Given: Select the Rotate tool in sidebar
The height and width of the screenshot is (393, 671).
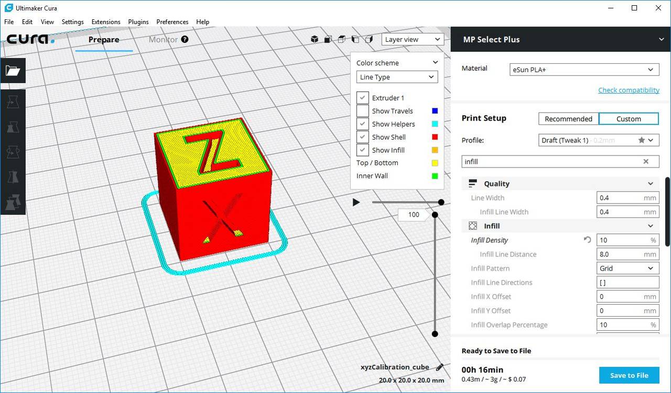Looking at the screenshot, I should (13, 152).
